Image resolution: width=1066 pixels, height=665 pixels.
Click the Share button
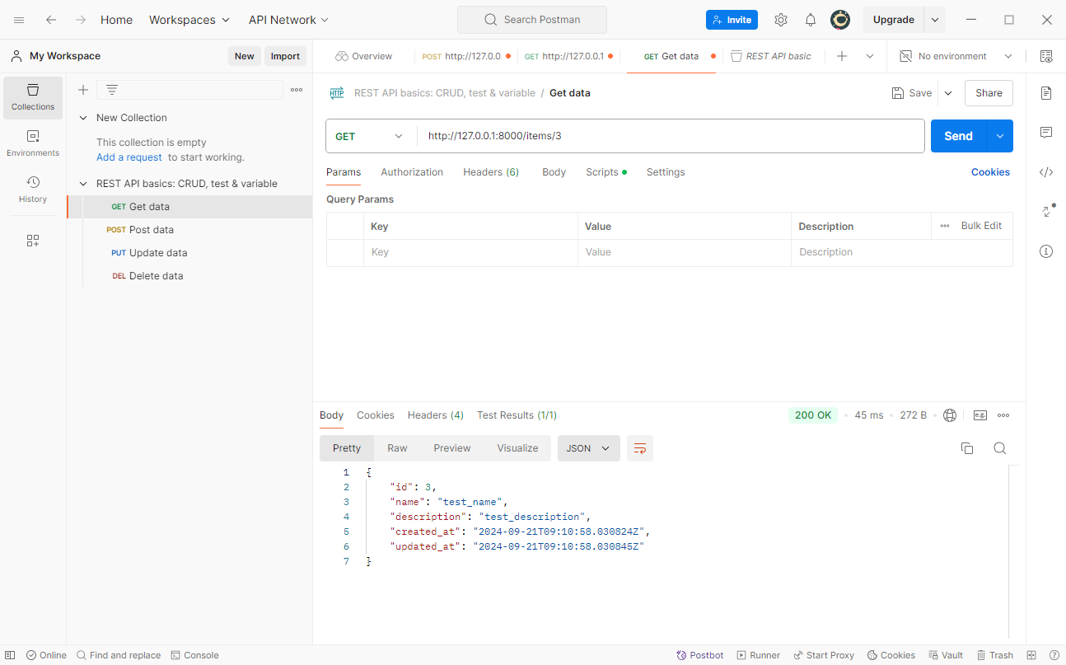pos(989,93)
